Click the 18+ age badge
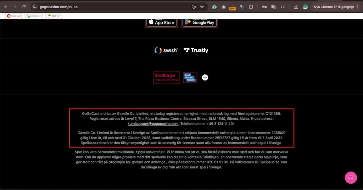This screenshot has width=363, height=190. point(205,78)
